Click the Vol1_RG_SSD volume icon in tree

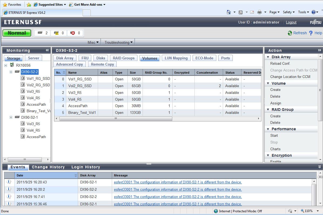[x=23, y=78]
